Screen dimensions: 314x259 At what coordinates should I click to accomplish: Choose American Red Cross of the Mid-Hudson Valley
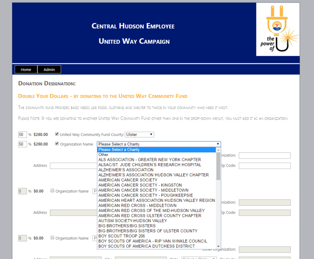pos(157,211)
